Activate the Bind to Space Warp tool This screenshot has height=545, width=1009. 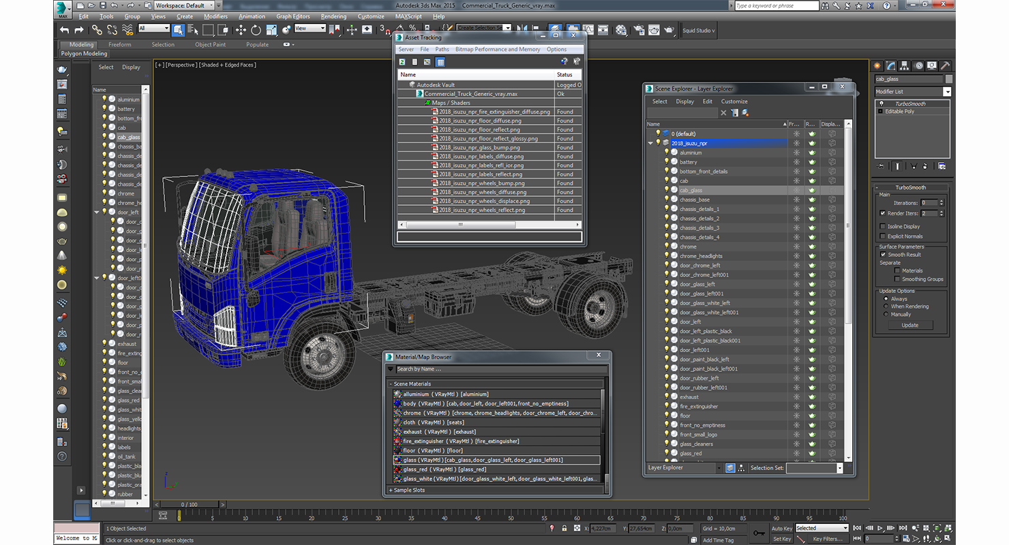128,30
